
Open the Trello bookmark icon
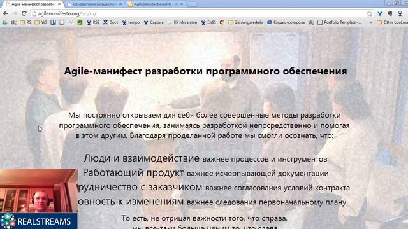54,23
